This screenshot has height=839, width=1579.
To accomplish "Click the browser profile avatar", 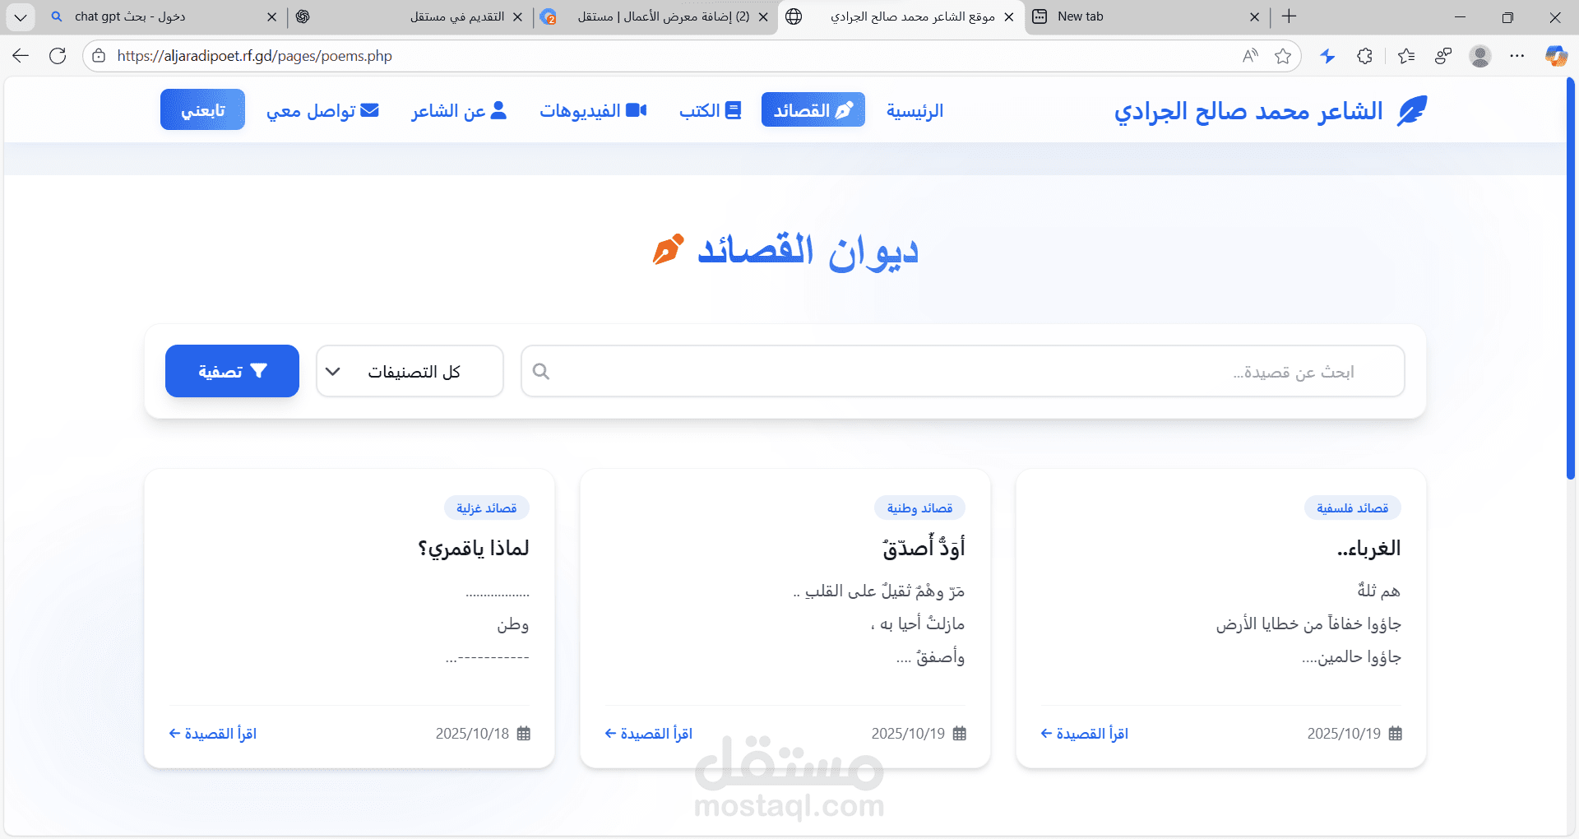I will point(1480,56).
